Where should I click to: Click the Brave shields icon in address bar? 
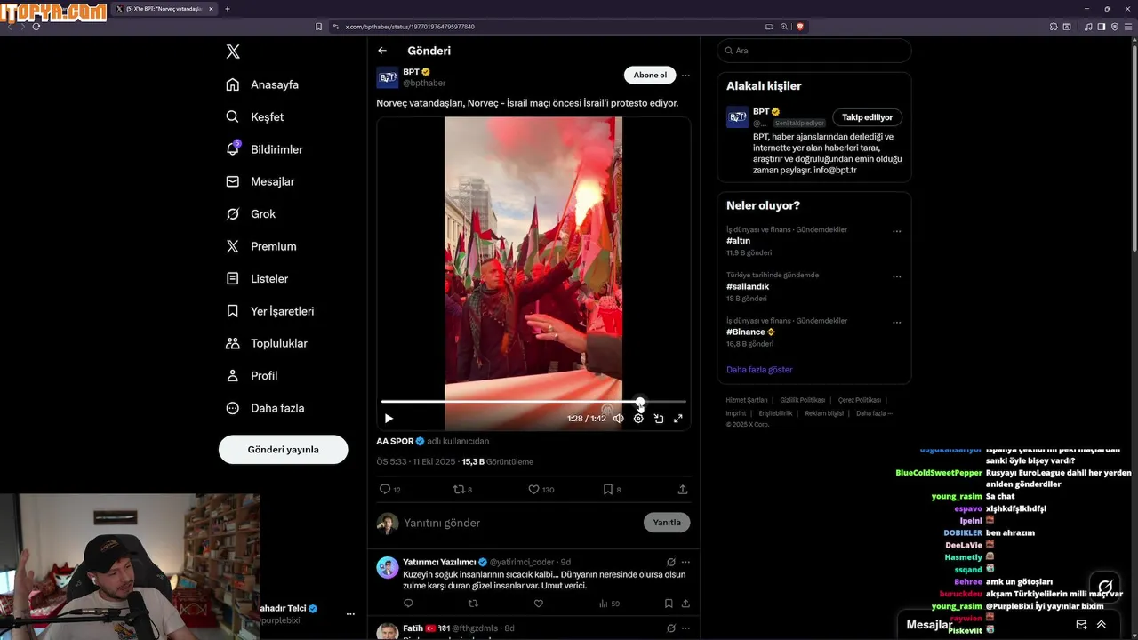[800, 27]
